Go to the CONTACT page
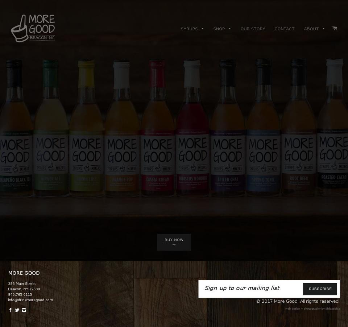Screen dimensions: 348x327 [284, 29]
